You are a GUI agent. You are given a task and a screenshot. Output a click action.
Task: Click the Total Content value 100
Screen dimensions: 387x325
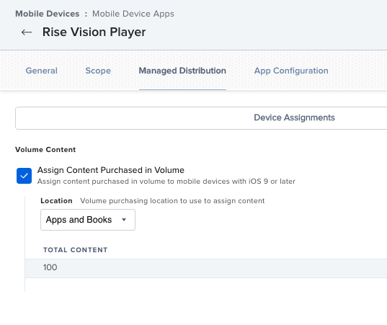(x=50, y=267)
